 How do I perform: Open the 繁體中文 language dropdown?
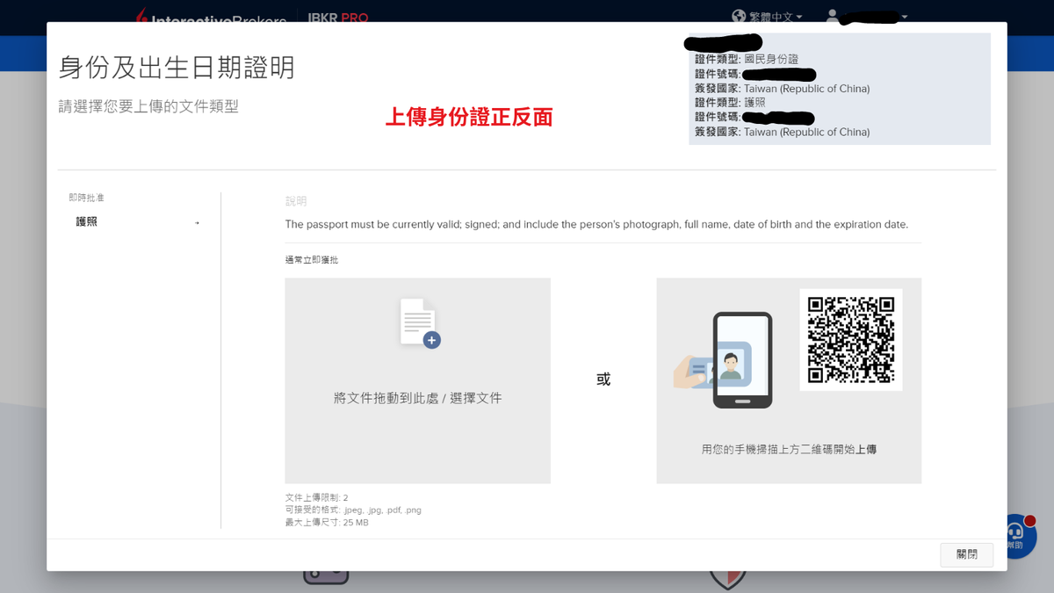click(769, 15)
